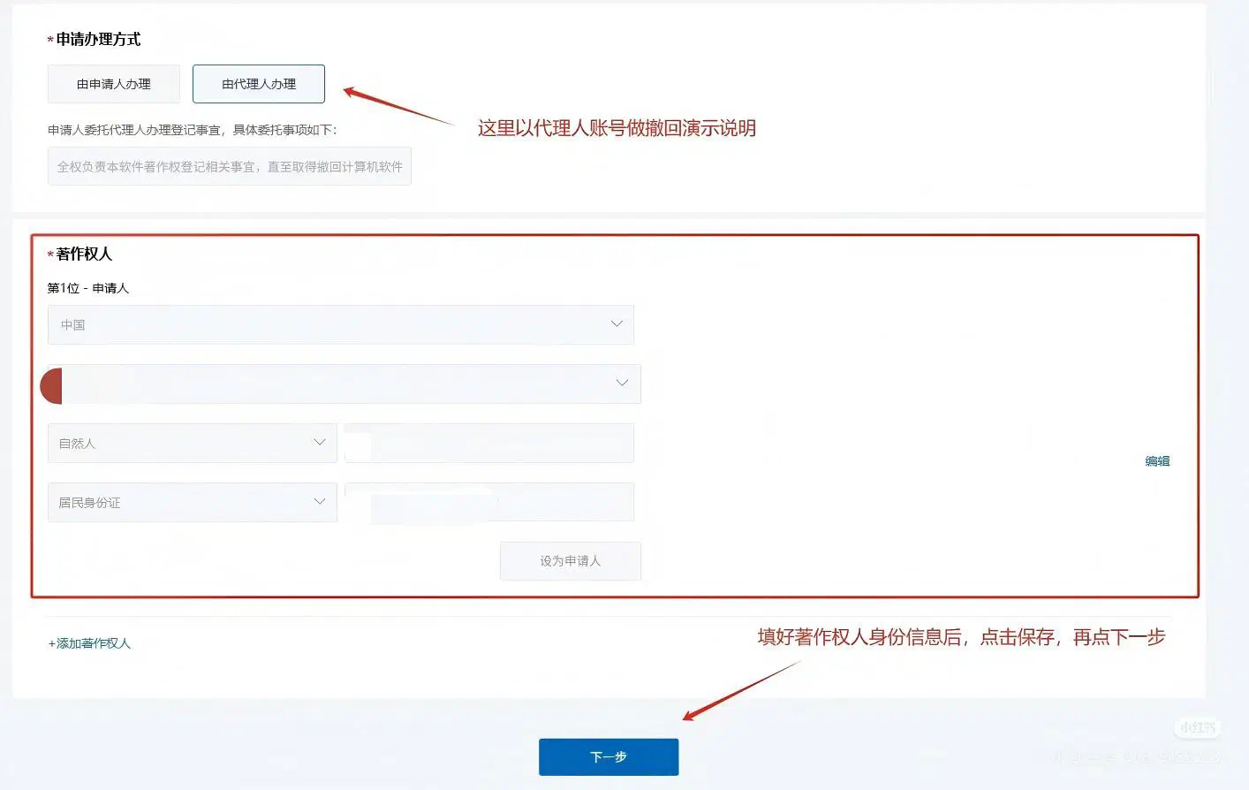Image resolution: width=1249 pixels, height=790 pixels.
Task: Open the 中国 country dropdown
Action: [x=341, y=325]
